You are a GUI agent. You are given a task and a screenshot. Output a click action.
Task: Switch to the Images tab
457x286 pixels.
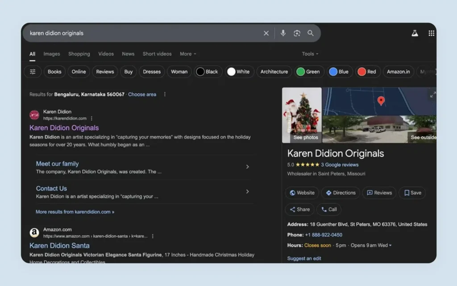(52, 54)
